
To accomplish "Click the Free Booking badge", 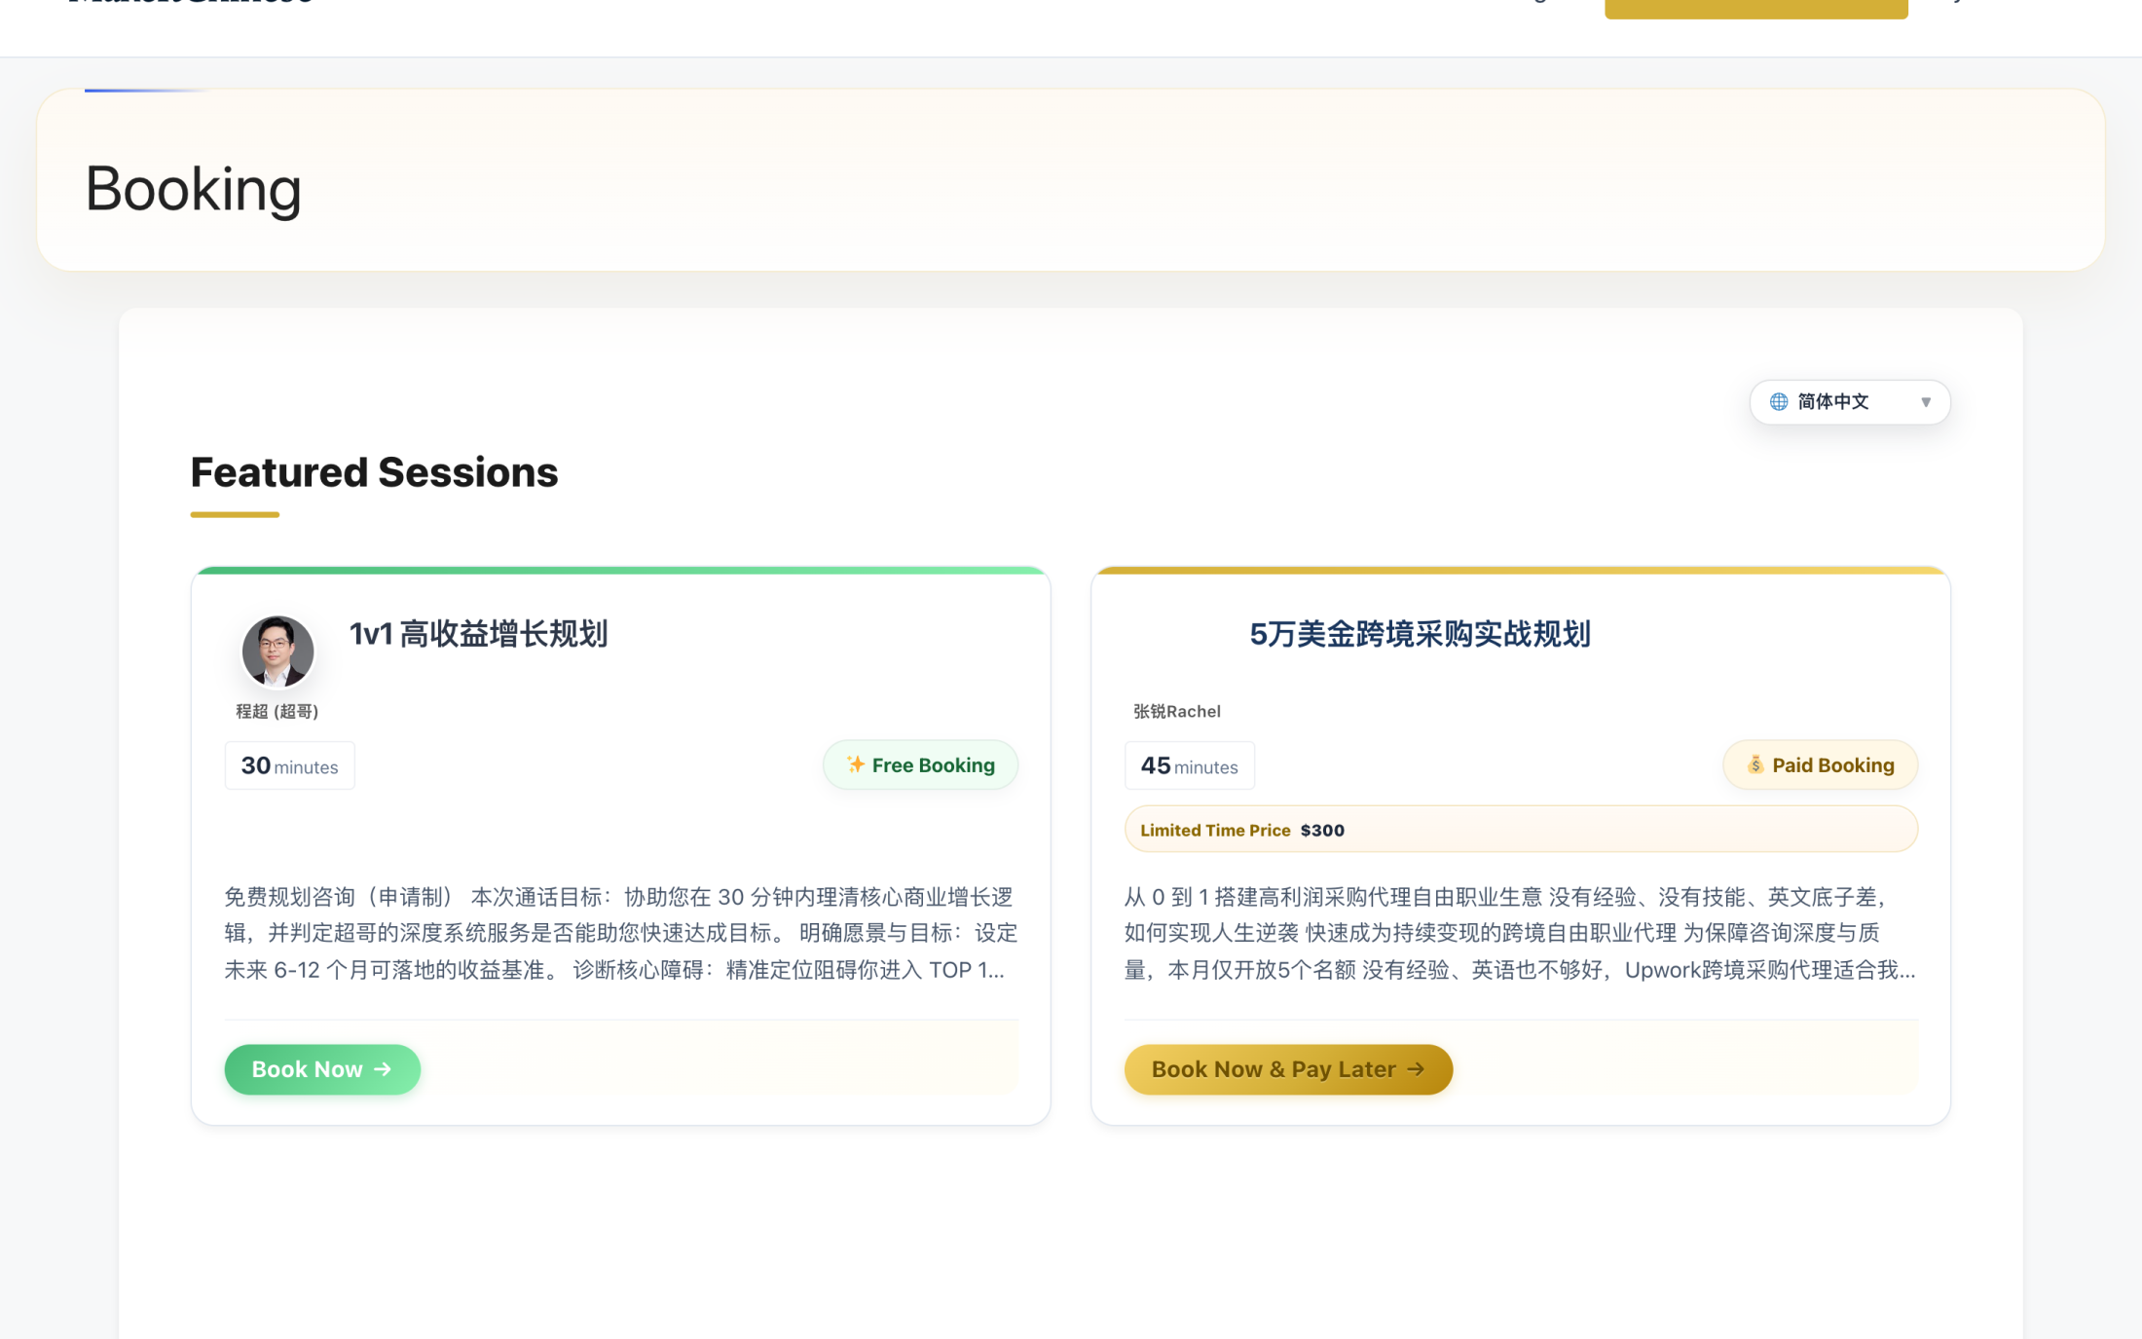I will click(x=920, y=764).
